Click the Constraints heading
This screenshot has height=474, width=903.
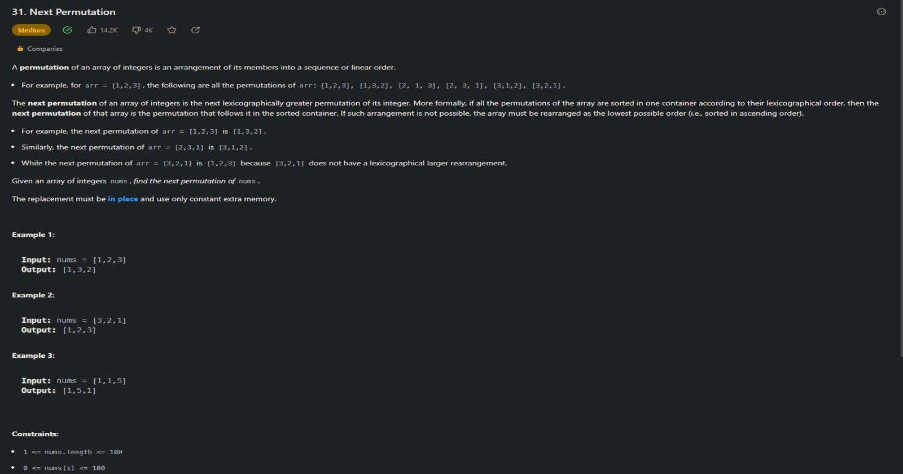point(35,434)
